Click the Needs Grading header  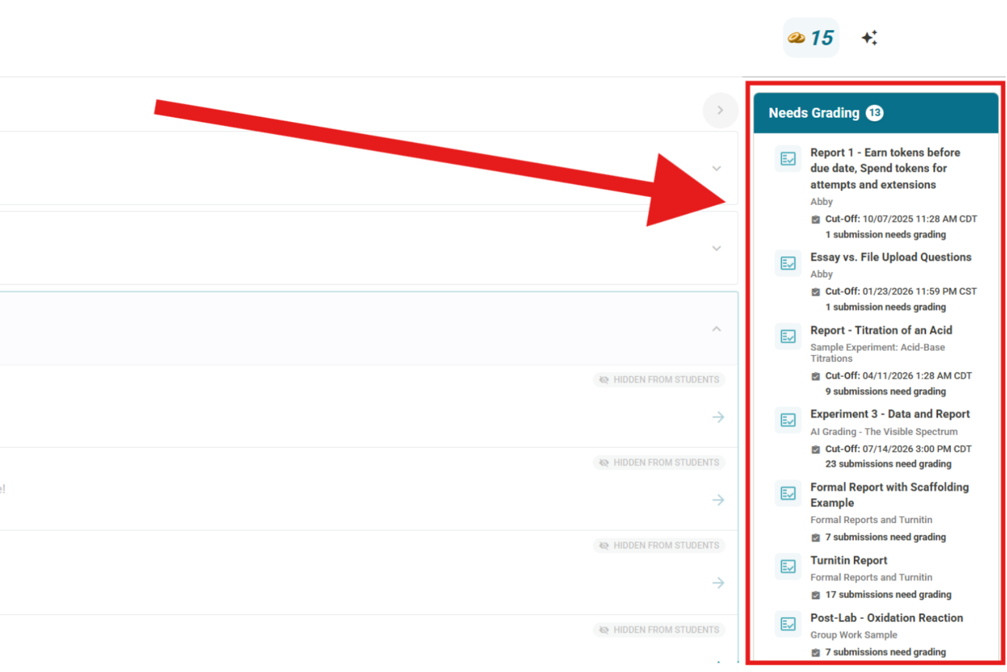click(x=875, y=113)
